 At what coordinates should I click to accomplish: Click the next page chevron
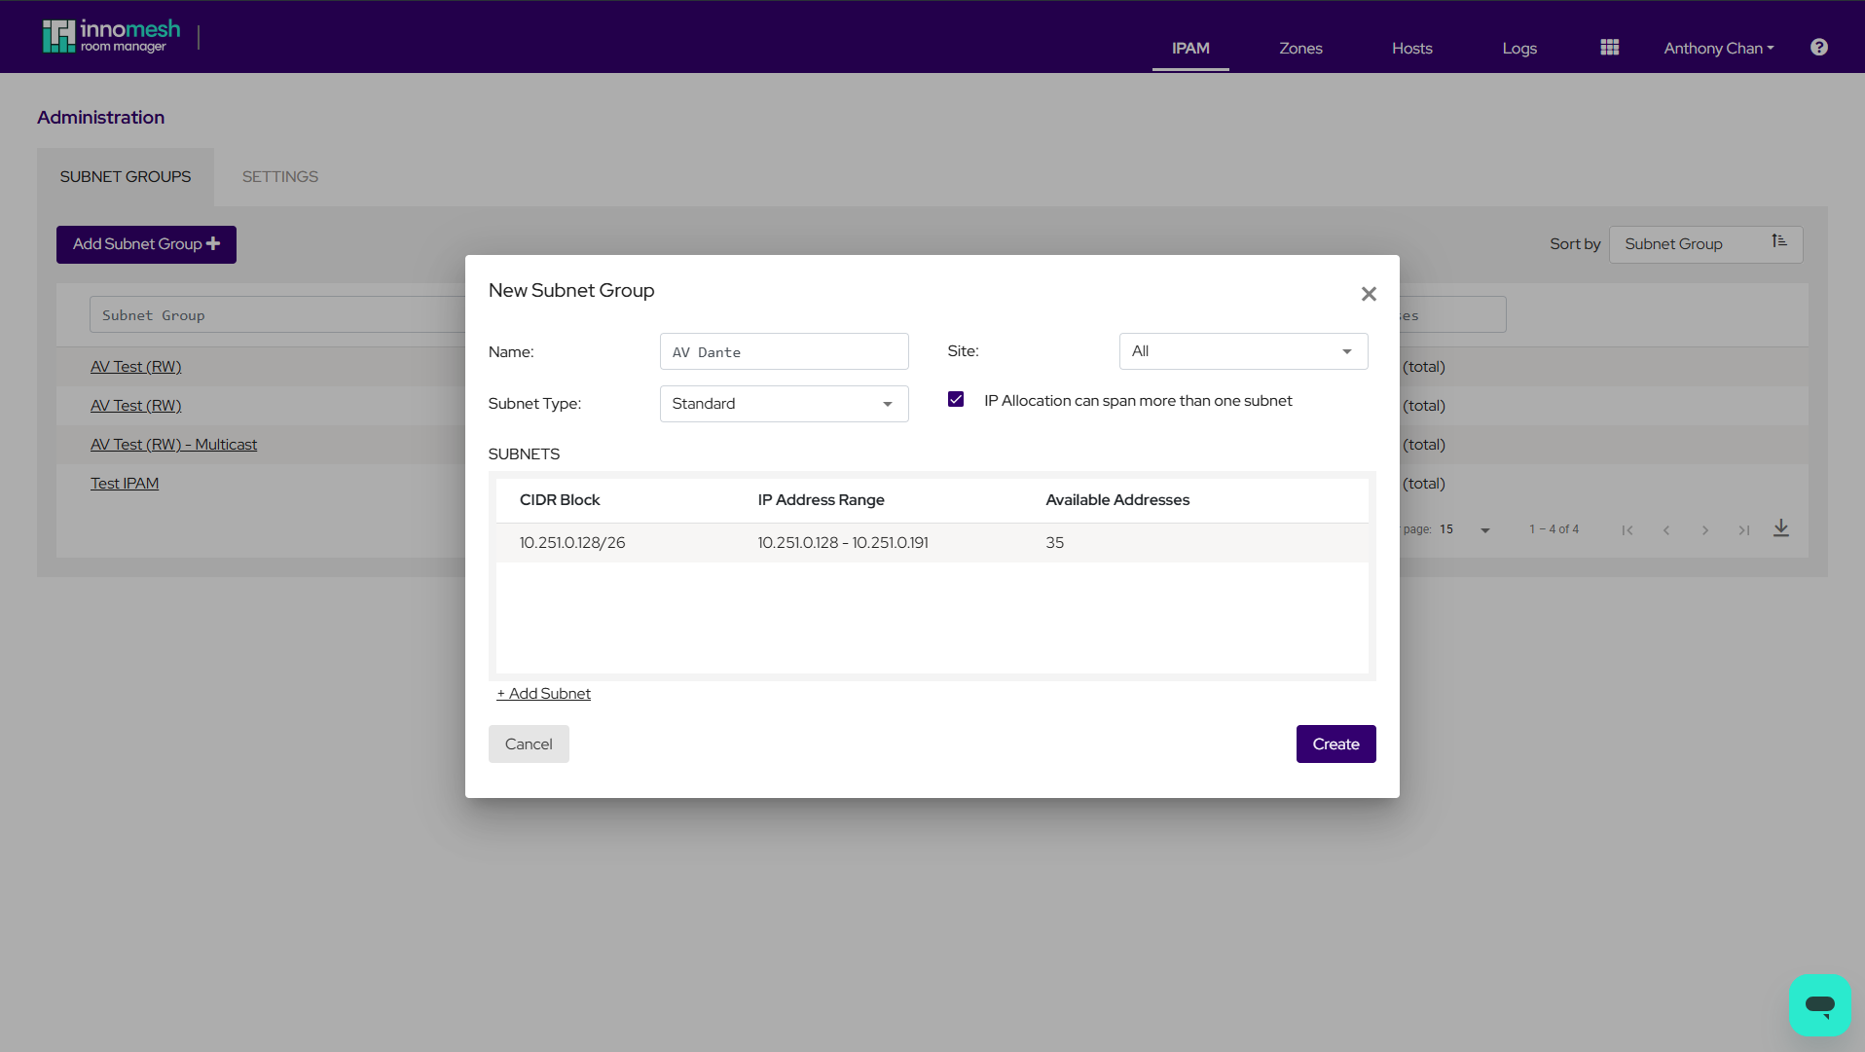tap(1705, 530)
